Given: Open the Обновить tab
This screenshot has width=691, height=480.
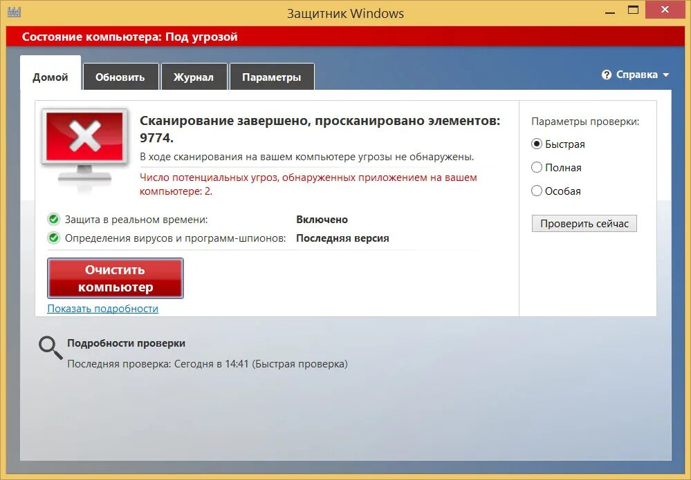Looking at the screenshot, I should (x=120, y=77).
